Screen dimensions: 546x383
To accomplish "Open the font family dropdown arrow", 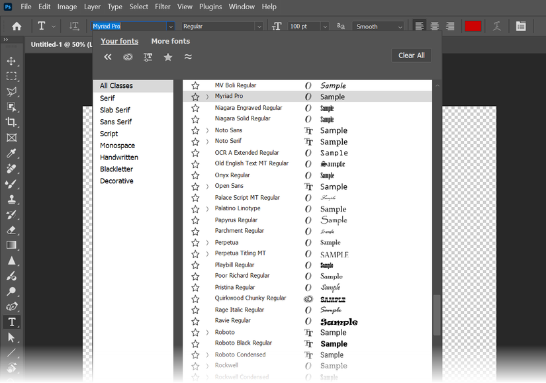I will click(171, 26).
